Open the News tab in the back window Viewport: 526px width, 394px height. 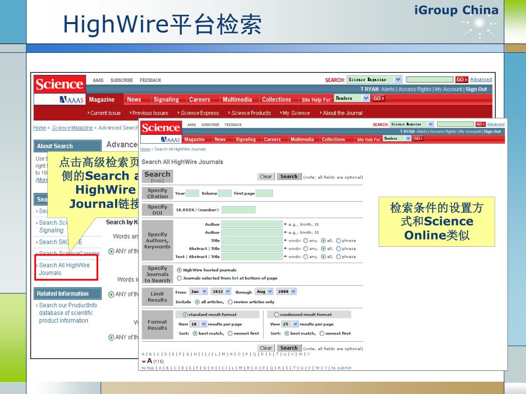tap(134, 100)
